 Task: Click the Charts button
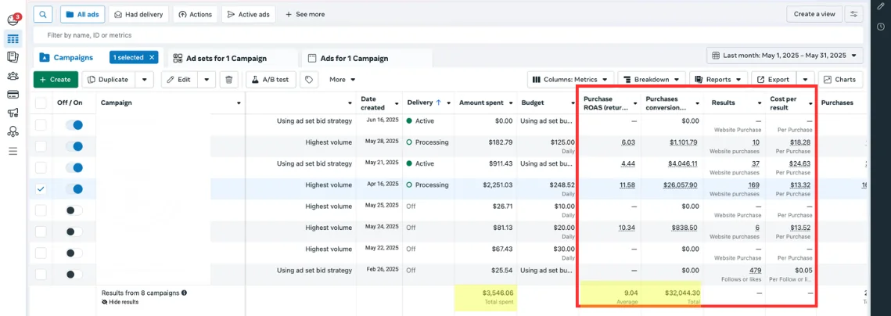840,80
